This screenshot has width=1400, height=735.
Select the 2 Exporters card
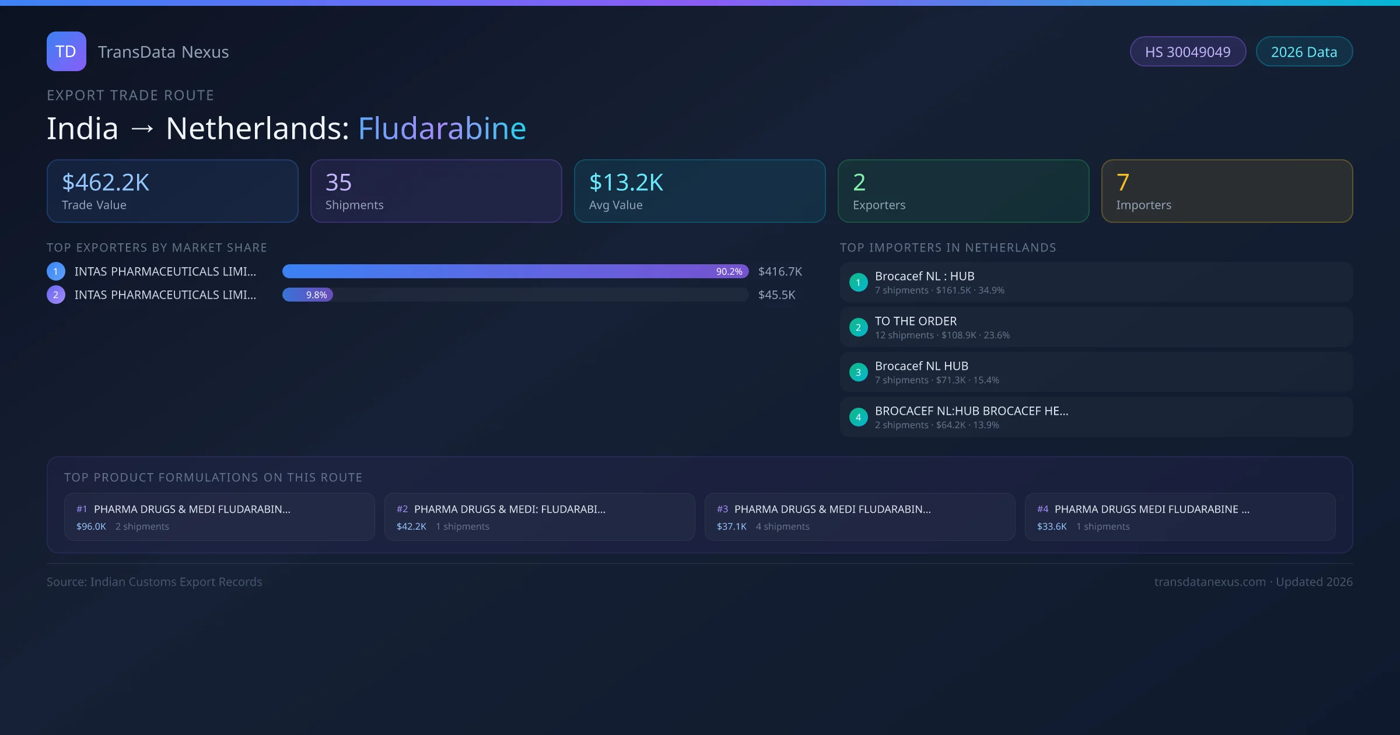pyautogui.click(x=964, y=191)
